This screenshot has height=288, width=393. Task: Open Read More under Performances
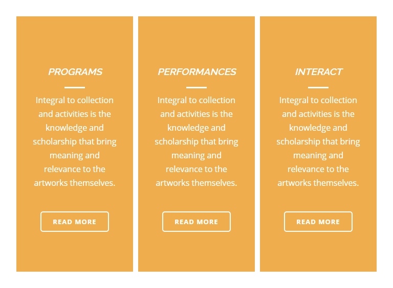[196, 222]
